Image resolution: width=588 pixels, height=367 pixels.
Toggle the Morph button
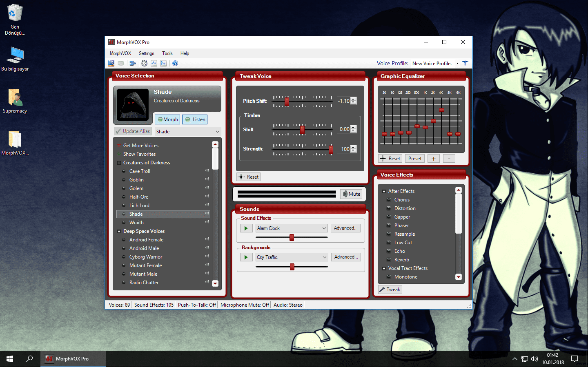click(x=167, y=119)
